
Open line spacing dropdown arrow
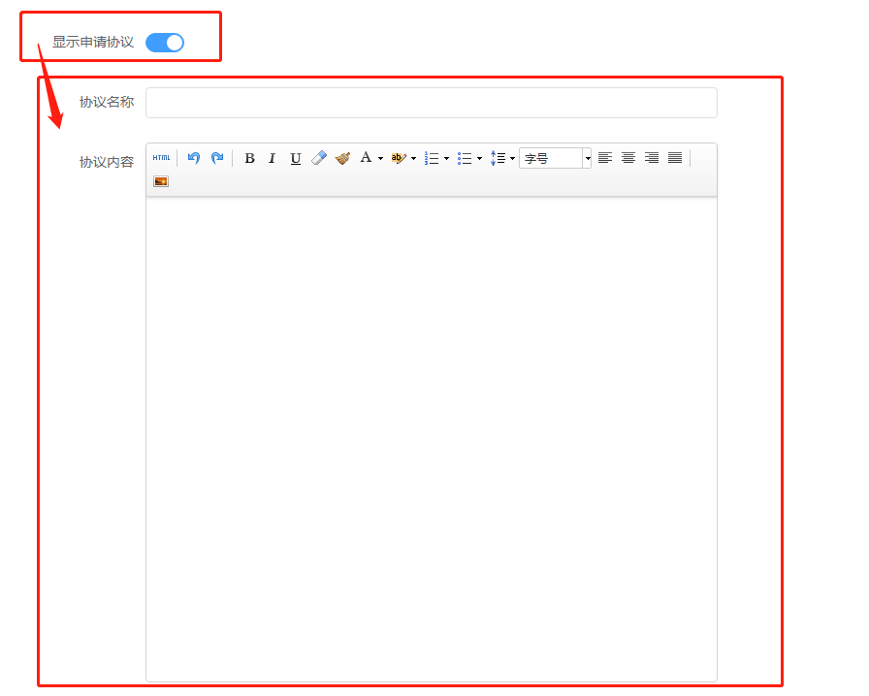(x=513, y=158)
